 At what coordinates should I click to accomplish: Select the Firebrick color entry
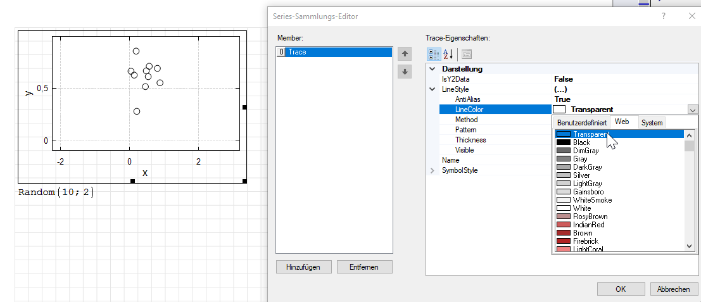click(x=586, y=241)
